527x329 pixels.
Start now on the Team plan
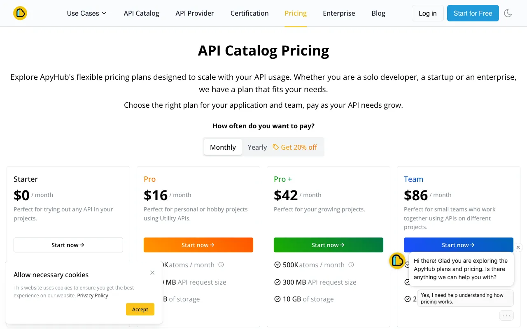tap(459, 245)
